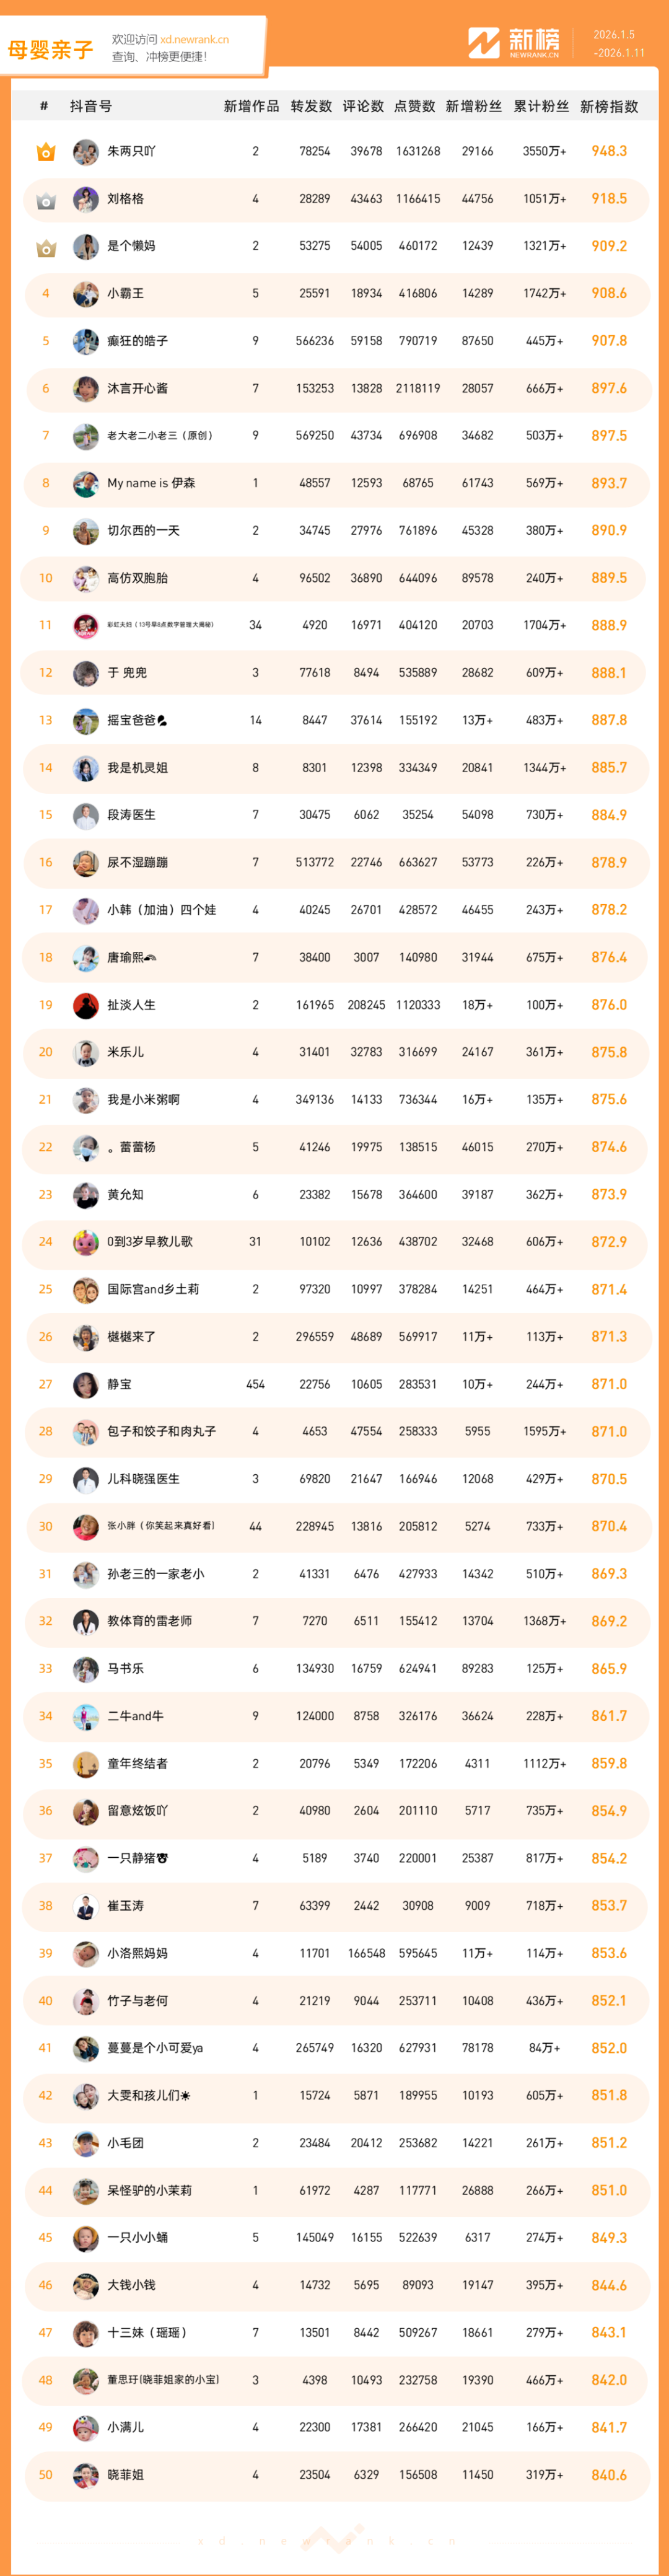669x2576 pixels.
Task: Click 刘格格's index score 918.5
Action: tap(608, 199)
